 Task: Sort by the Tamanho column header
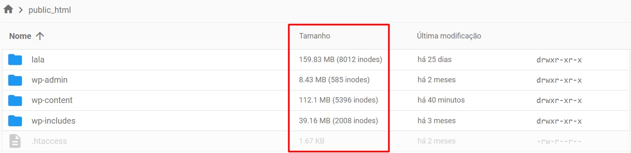point(314,36)
